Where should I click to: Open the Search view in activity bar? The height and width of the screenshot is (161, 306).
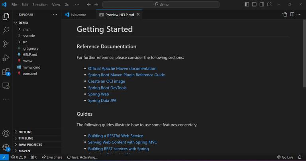pos(6,30)
